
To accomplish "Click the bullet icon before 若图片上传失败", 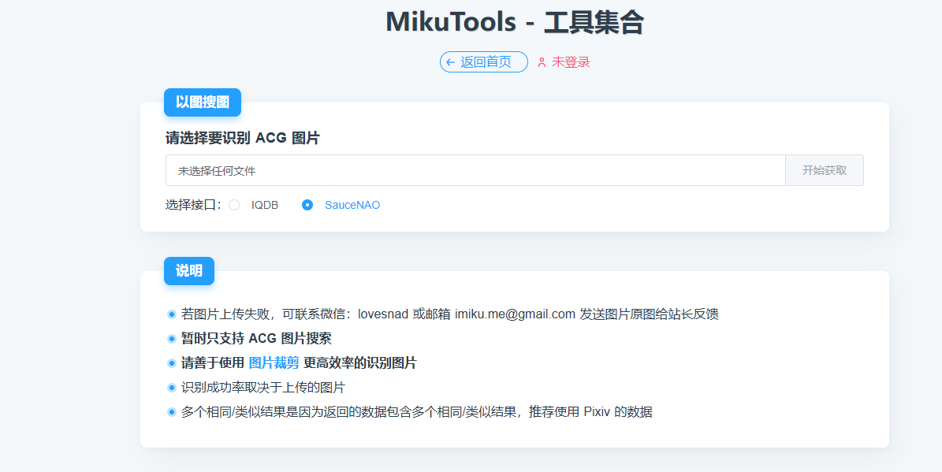I will [x=172, y=314].
